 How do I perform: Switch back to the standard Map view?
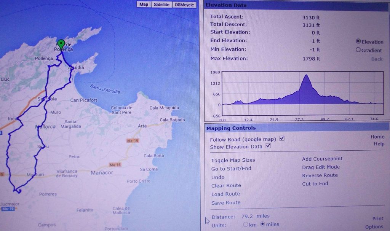(x=143, y=5)
